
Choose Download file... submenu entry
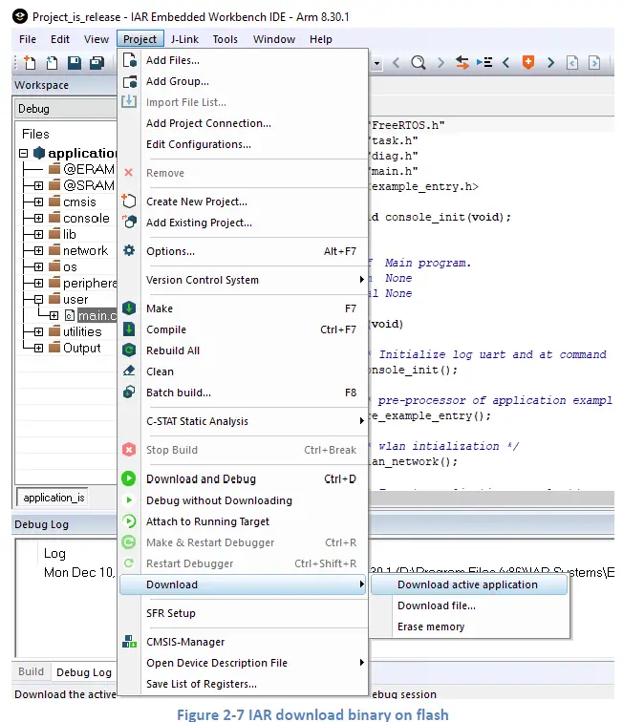click(x=469, y=605)
